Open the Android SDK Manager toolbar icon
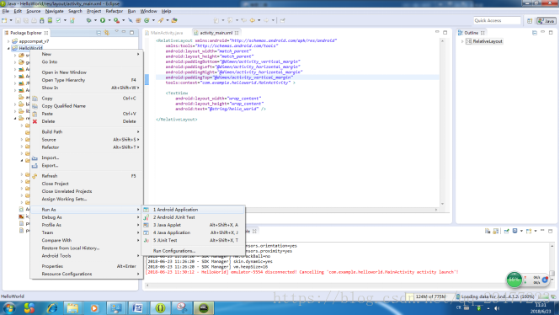Screen dimensions: 560x315 [42, 21]
